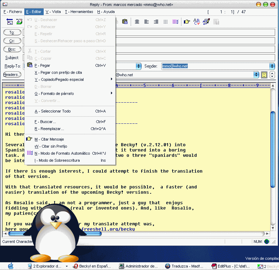Open the Reply-To field dropdown arrow
Viewport: 279px width, 270px height.
tap(138, 66)
